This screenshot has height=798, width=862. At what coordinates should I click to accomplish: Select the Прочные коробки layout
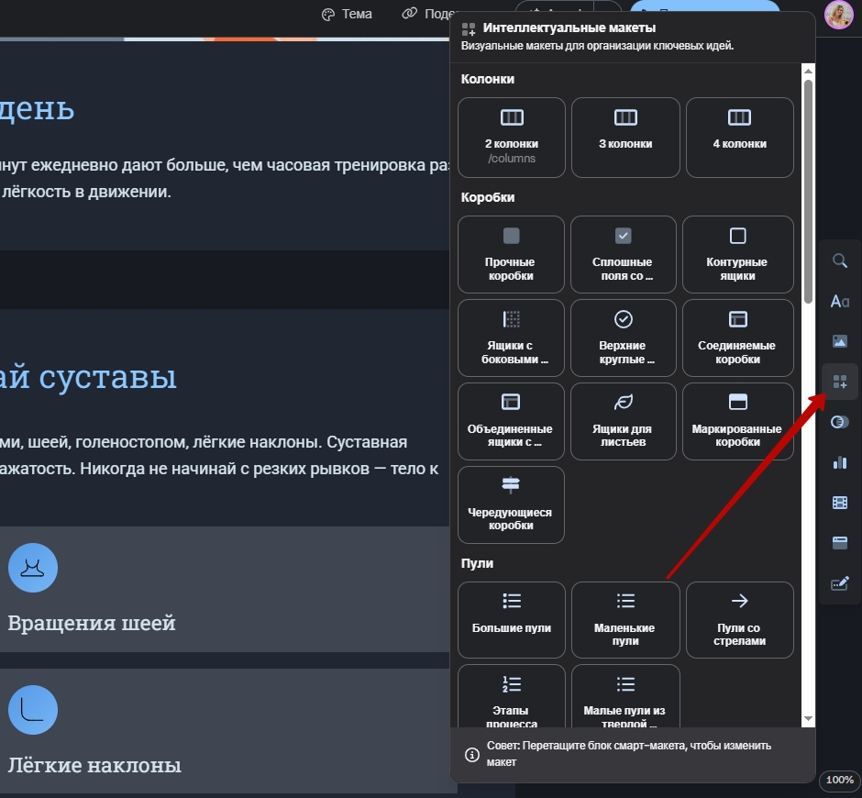point(511,254)
